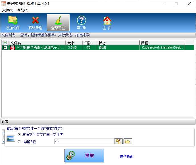Collapse the settings panel using left side arrow

point(3,136)
